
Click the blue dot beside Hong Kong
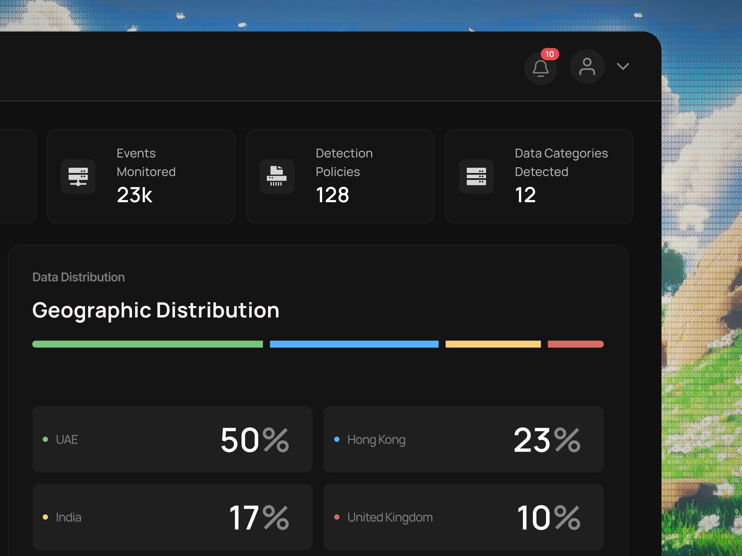[337, 439]
